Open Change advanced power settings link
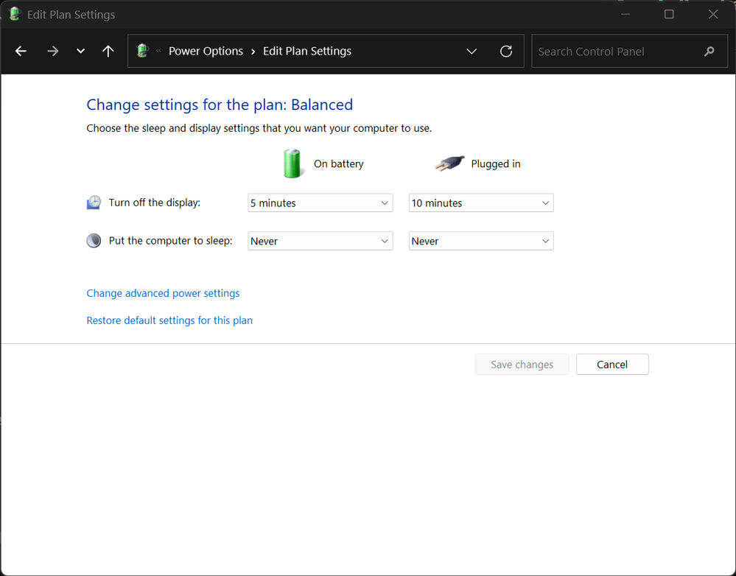Screen dimensions: 736x576 (x=163, y=293)
